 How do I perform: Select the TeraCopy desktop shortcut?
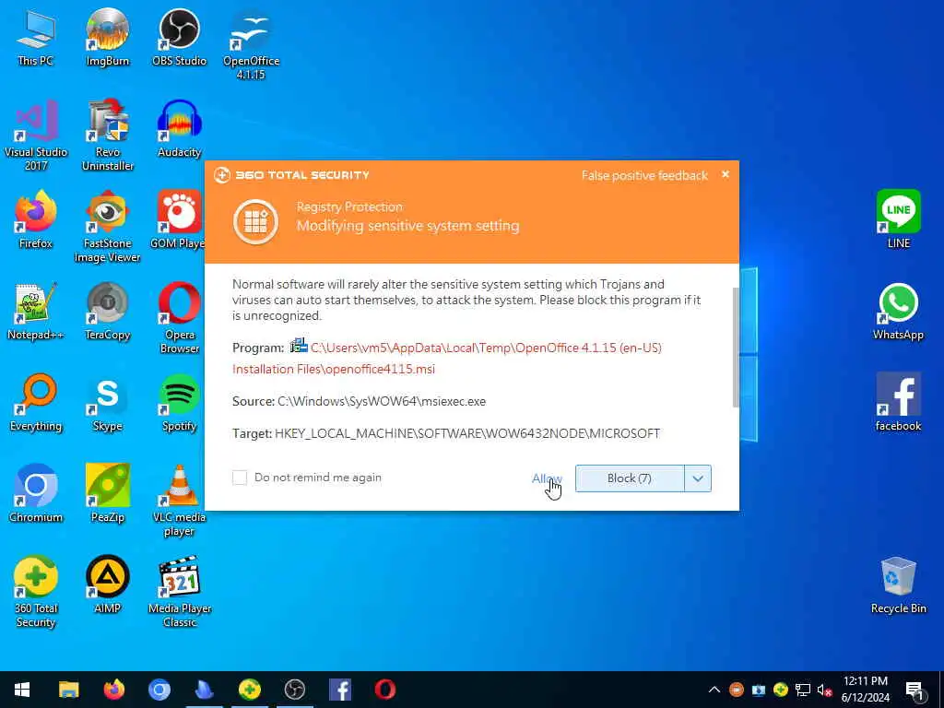click(x=107, y=312)
